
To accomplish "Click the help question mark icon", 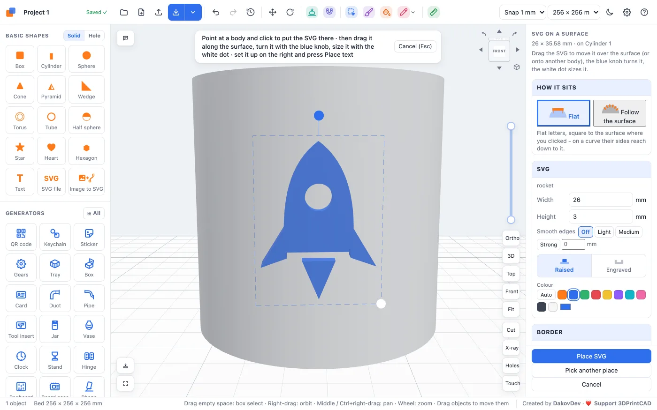I will point(644,12).
